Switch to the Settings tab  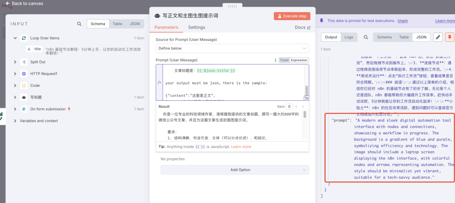196,27
